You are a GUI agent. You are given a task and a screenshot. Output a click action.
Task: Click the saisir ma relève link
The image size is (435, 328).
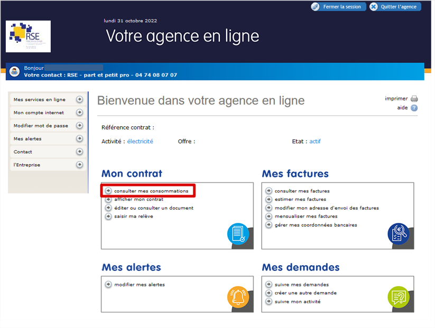click(133, 217)
